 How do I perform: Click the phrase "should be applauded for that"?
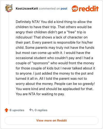[x=70, y=89]
